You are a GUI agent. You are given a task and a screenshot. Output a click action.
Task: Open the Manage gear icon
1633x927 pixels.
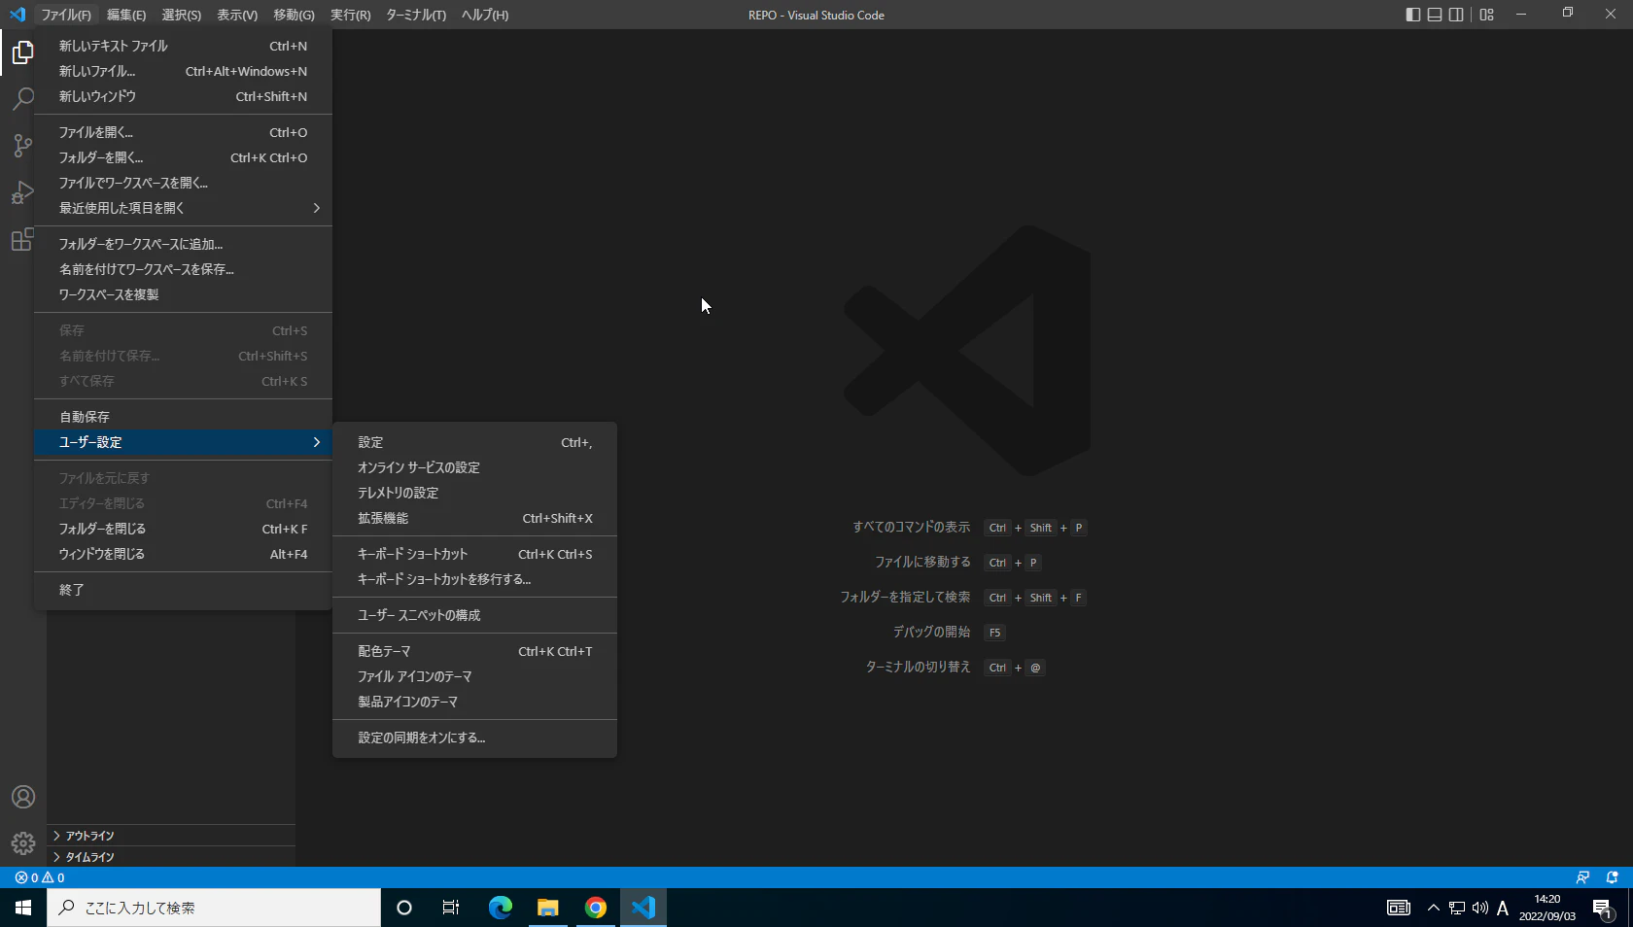[x=23, y=843]
